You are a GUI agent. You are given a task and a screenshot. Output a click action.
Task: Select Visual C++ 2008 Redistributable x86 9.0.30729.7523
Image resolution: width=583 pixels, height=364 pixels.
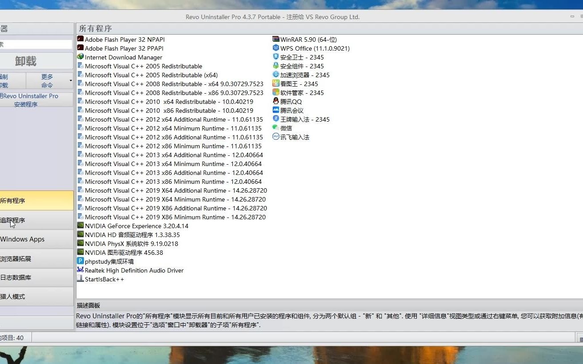coord(170,93)
